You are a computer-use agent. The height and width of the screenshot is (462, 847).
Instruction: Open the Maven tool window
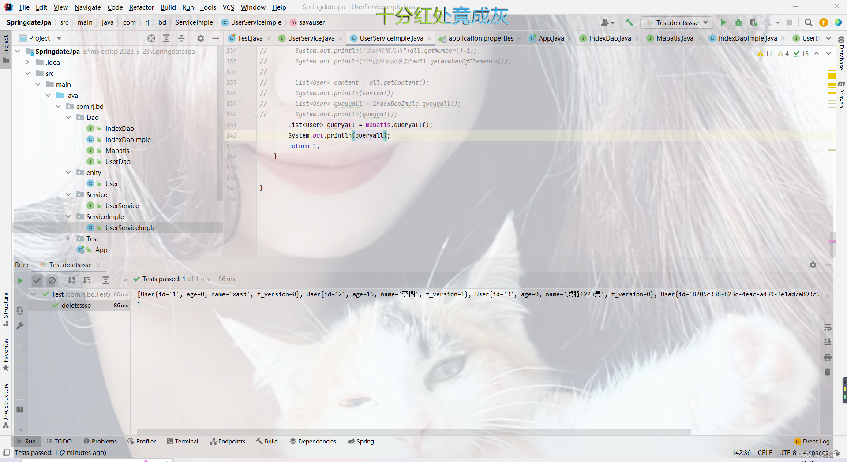(841, 94)
